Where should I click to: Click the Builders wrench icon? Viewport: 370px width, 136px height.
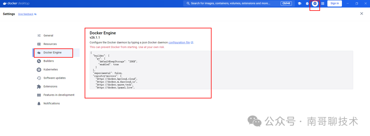[x=39, y=61]
